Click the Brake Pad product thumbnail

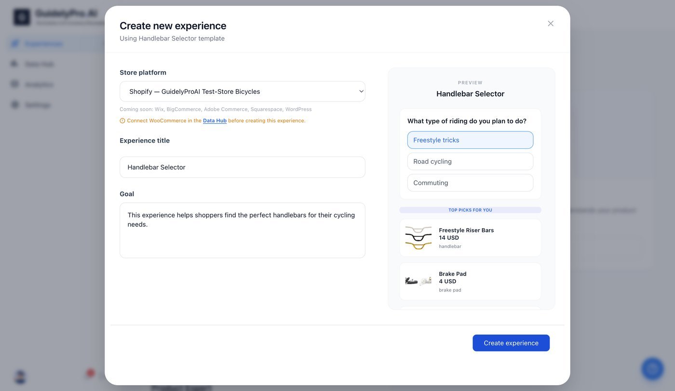pos(418,281)
